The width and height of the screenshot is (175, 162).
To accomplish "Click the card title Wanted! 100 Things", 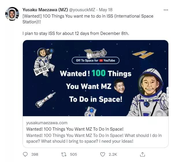I will pyautogui.click(x=75, y=129).
